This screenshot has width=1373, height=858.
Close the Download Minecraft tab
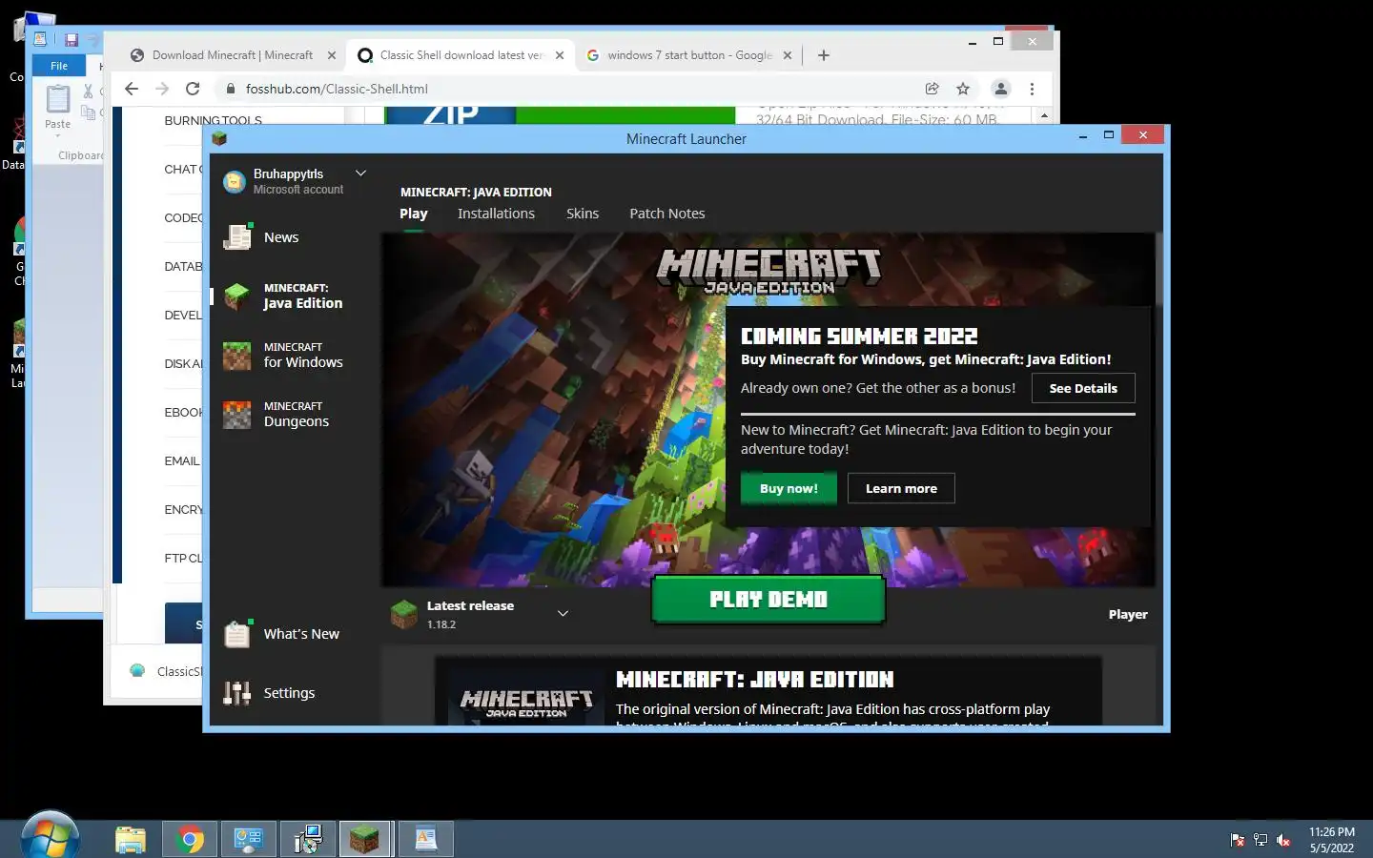tap(332, 55)
